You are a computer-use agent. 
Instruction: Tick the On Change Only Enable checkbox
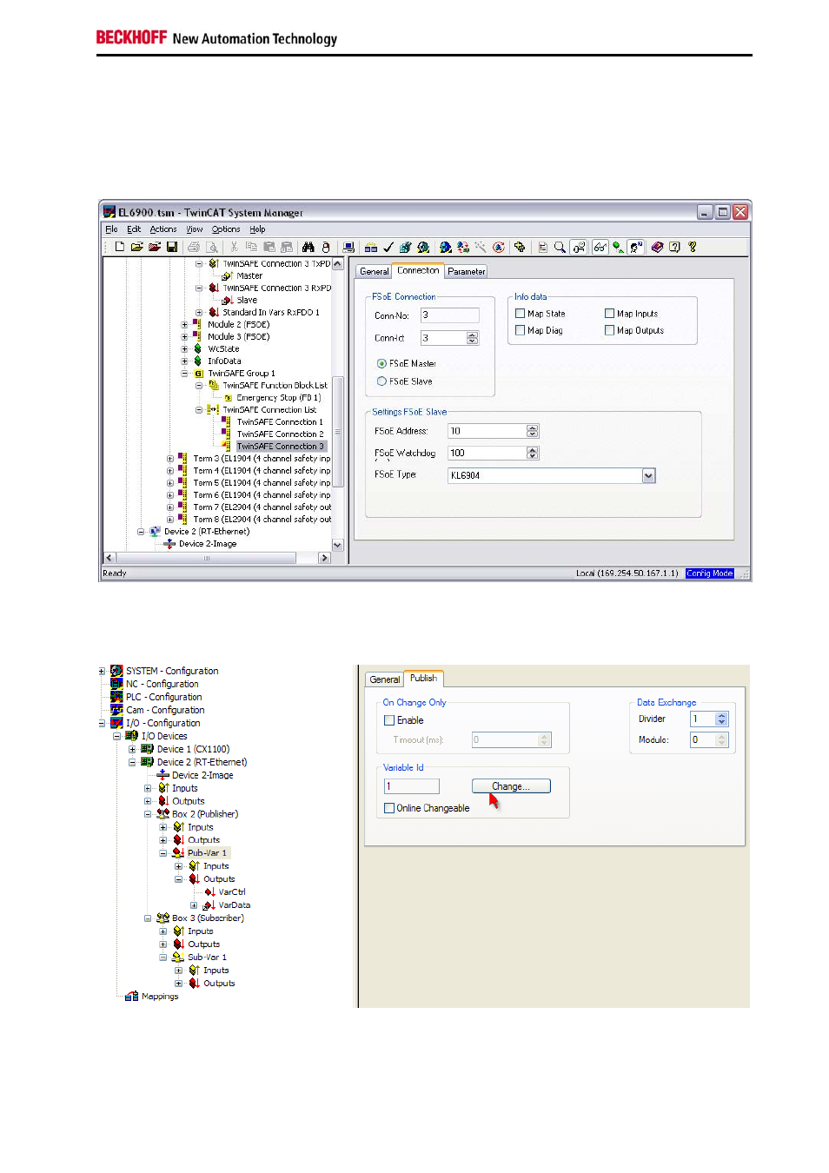pos(389,720)
